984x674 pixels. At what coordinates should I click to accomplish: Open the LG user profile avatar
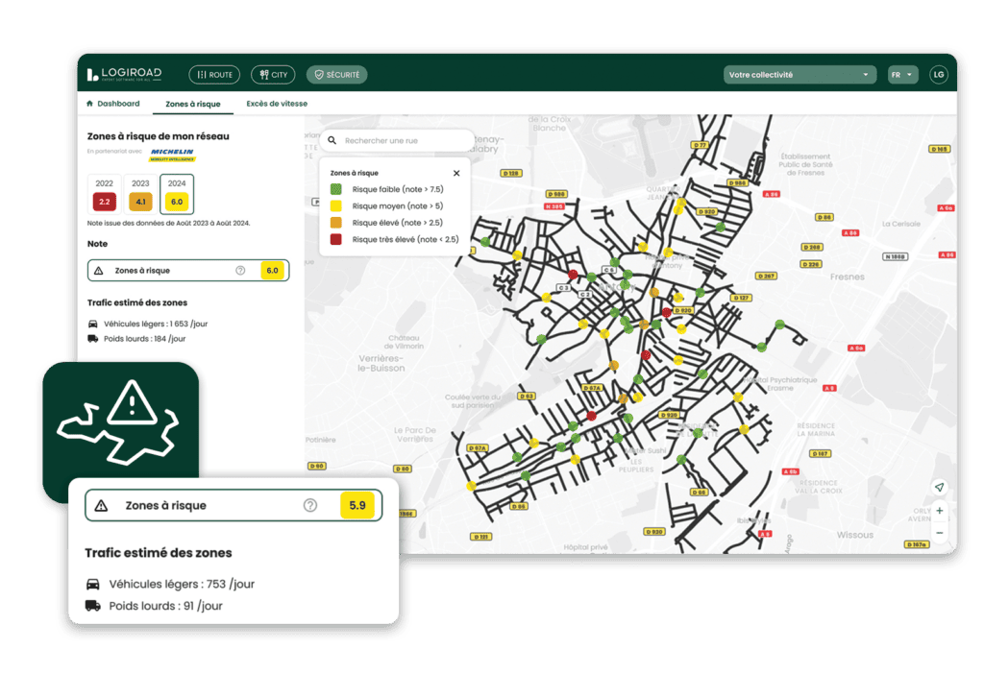point(938,75)
